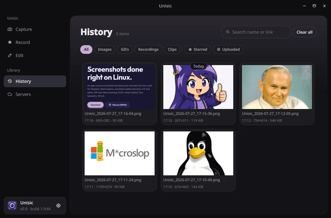Click metadata 17:11 · 1199×674 · 99 KiB
Screen dimensions: 331x218
tap(105, 187)
